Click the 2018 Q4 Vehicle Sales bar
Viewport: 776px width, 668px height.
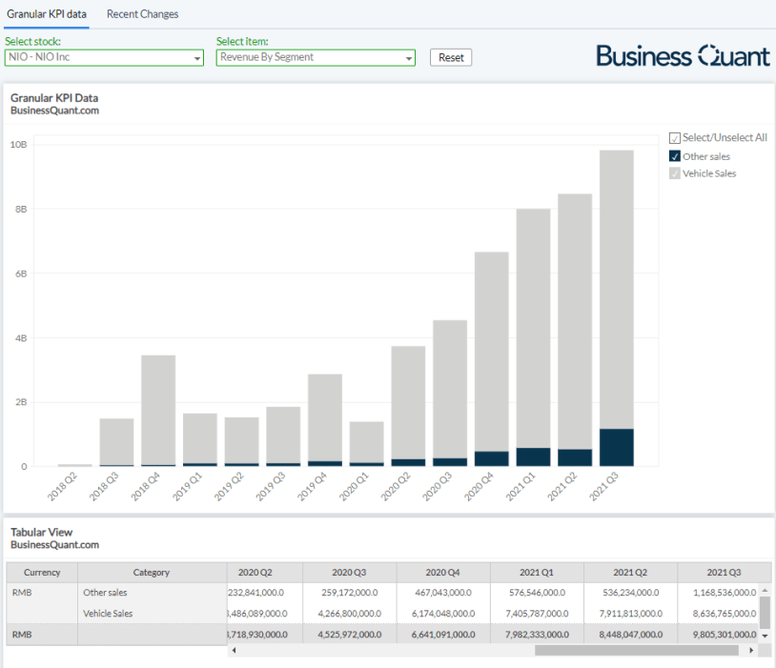tap(158, 410)
